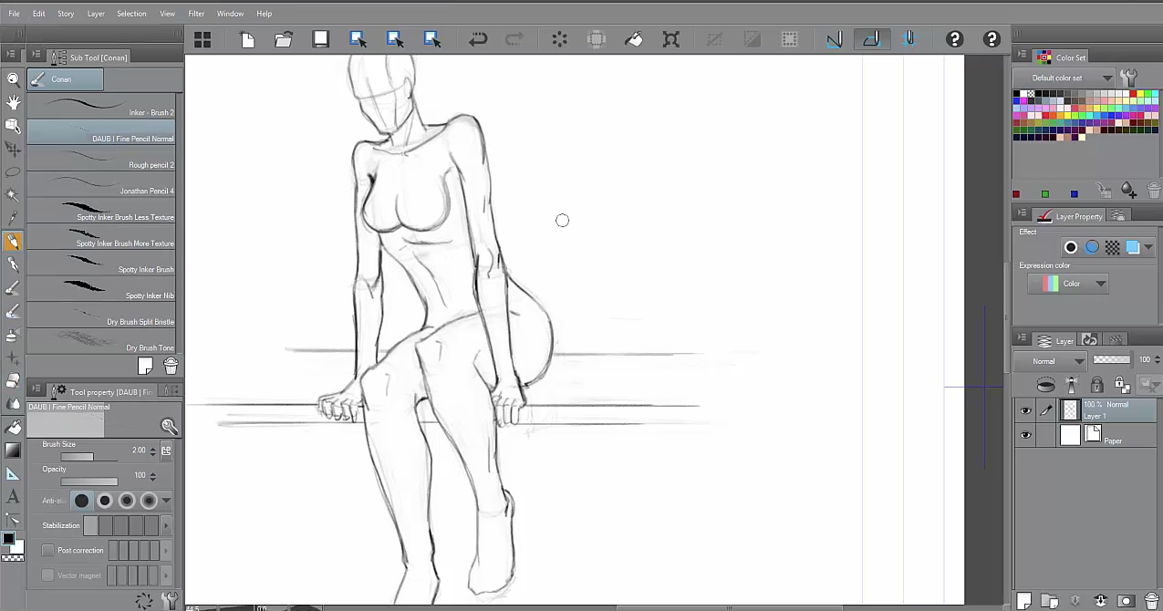Open Color Set wrench settings icon
1163x611 pixels.
coord(1129,78)
